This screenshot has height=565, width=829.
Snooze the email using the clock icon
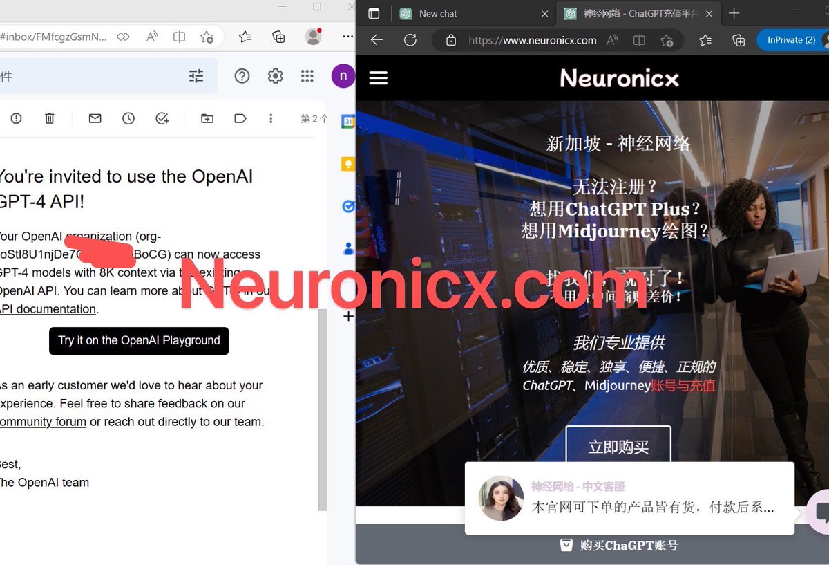coord(128,118)
